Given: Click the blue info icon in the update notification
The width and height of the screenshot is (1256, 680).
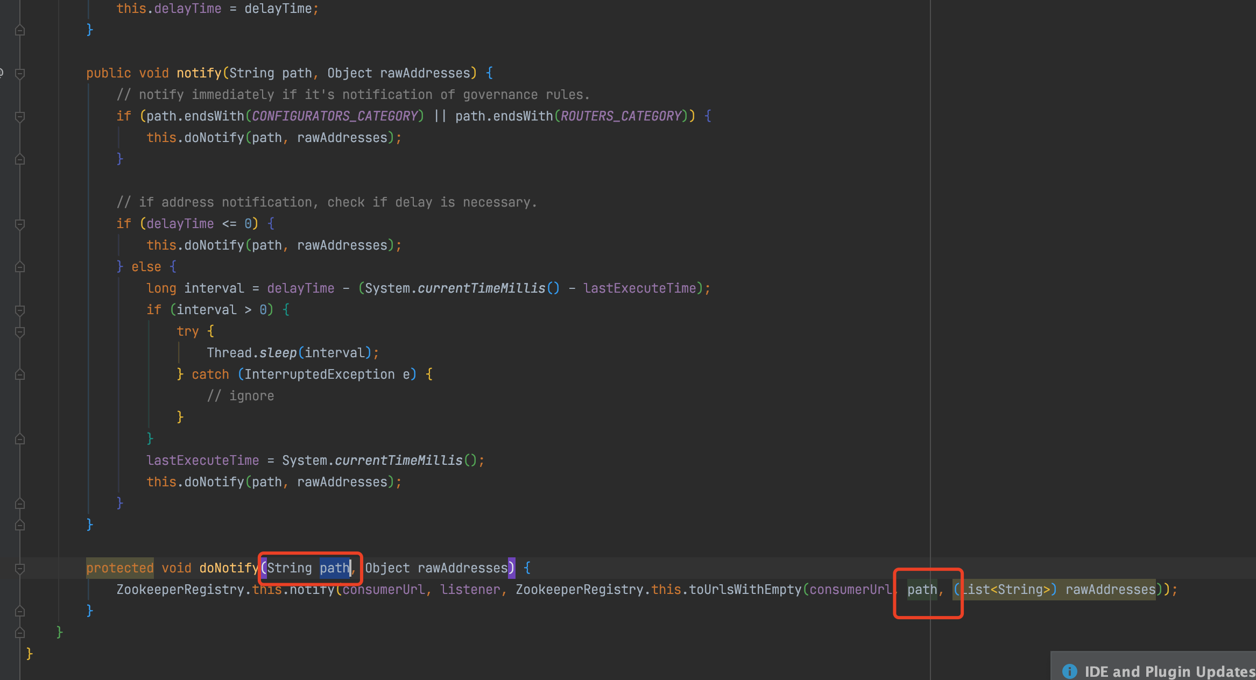Looking at the screenshot, I should [x=1070, y=671].
